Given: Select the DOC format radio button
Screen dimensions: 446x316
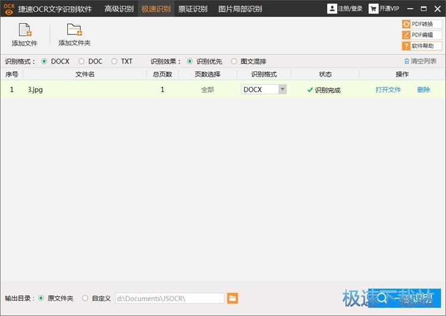Looking at the screenshot, I should (x=81, y=61).
